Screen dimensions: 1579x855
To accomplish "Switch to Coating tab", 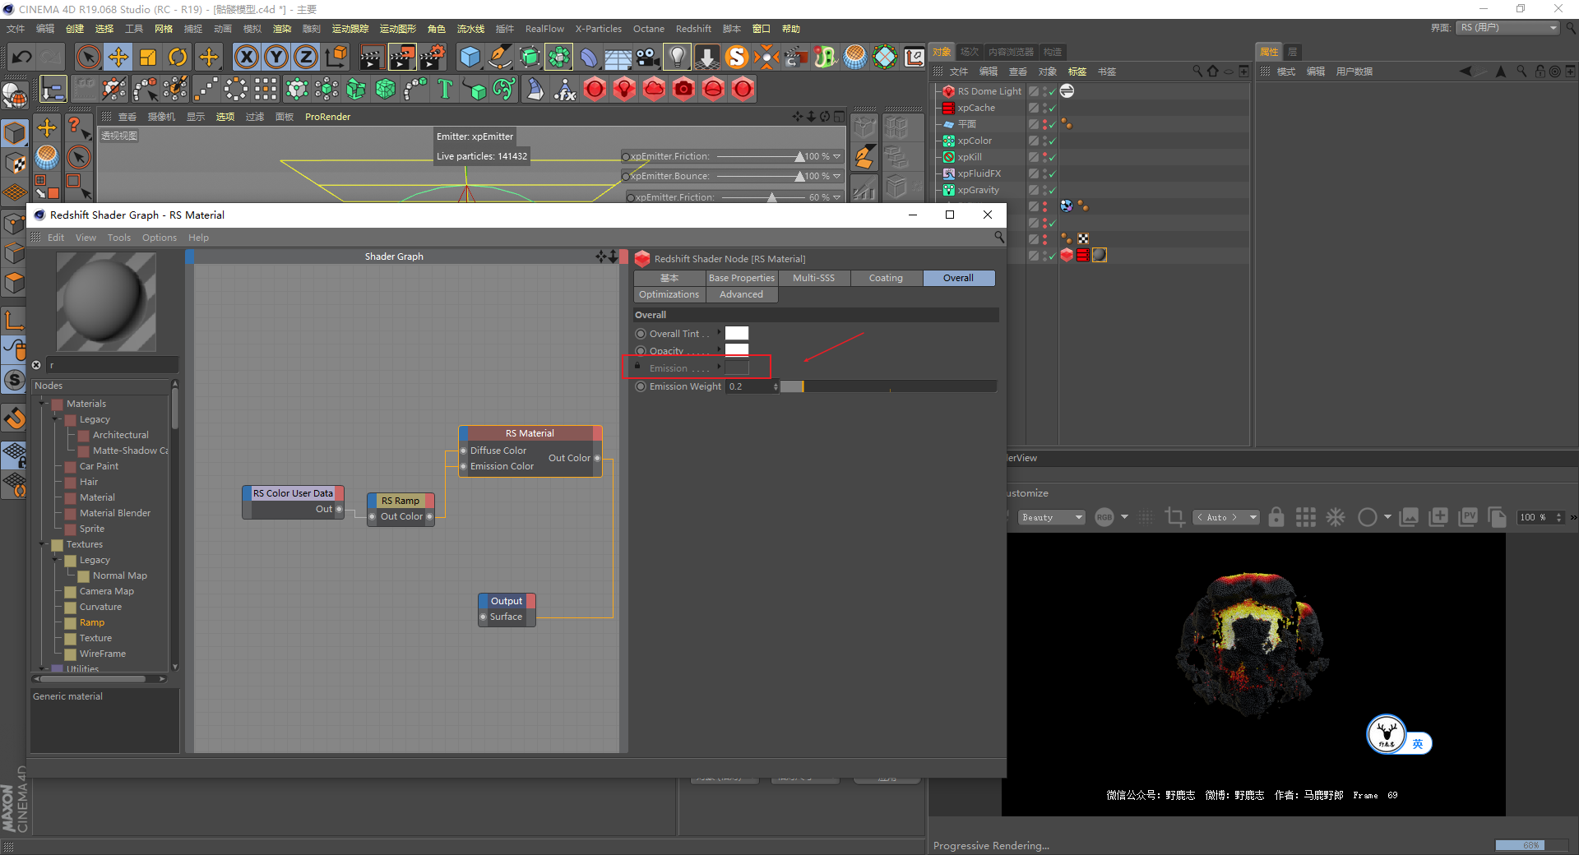I will (886, 278).
